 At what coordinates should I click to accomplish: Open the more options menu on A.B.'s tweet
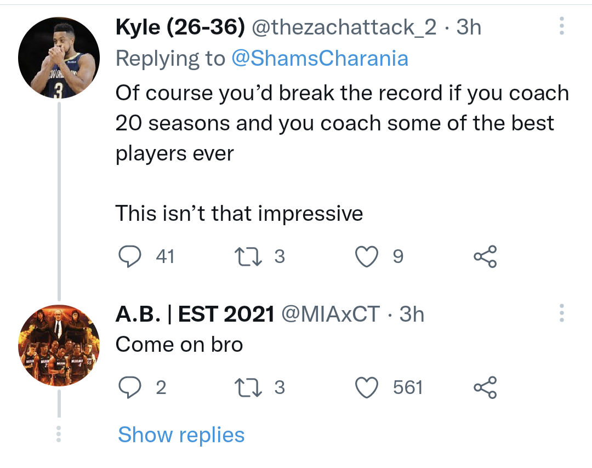pyautogui.click(x=561, y=313)
